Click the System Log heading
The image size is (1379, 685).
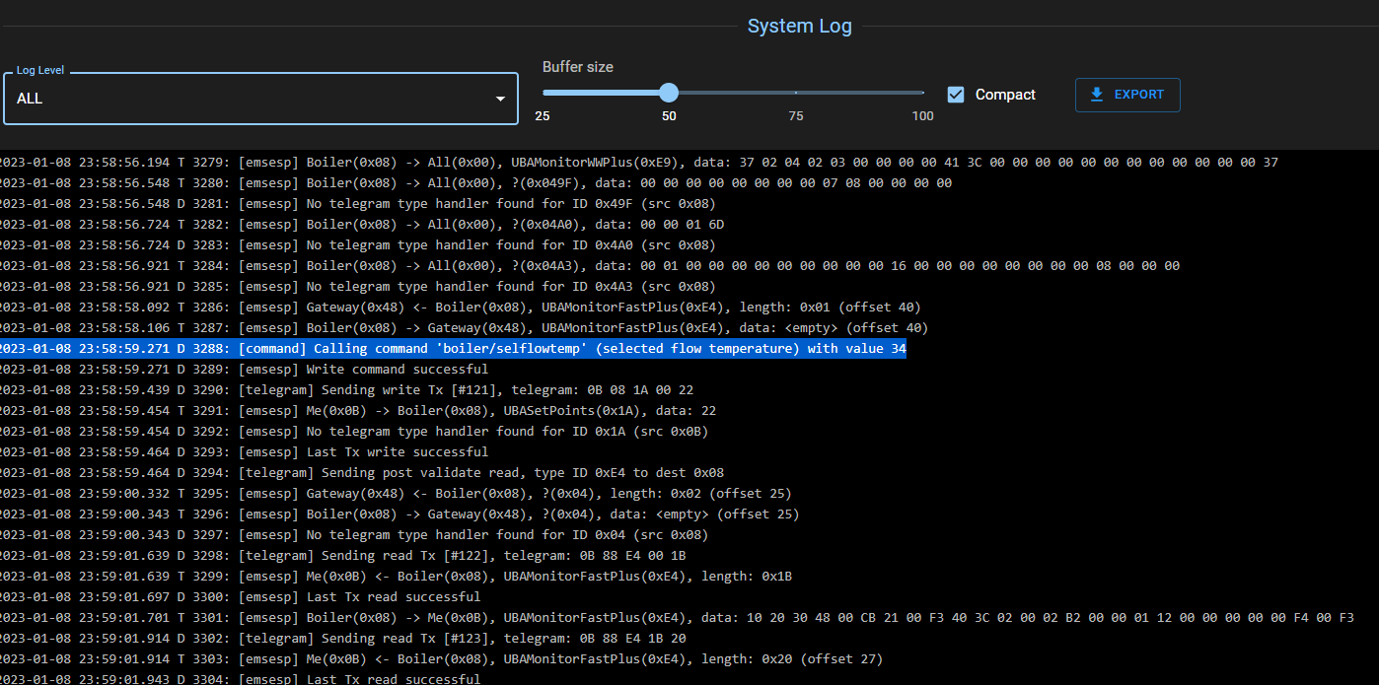point(799,26)
